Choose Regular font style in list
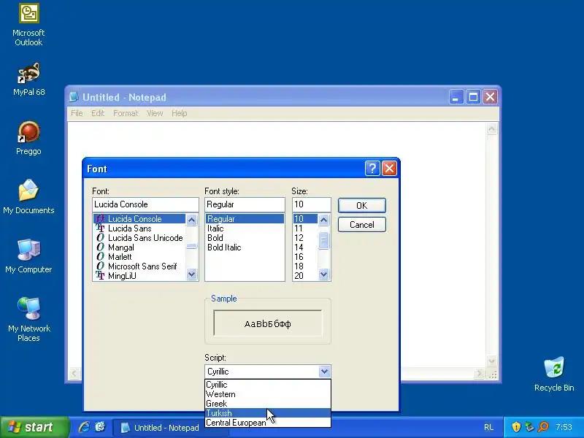Screen dimensions: 584x438 coord(245,218)
